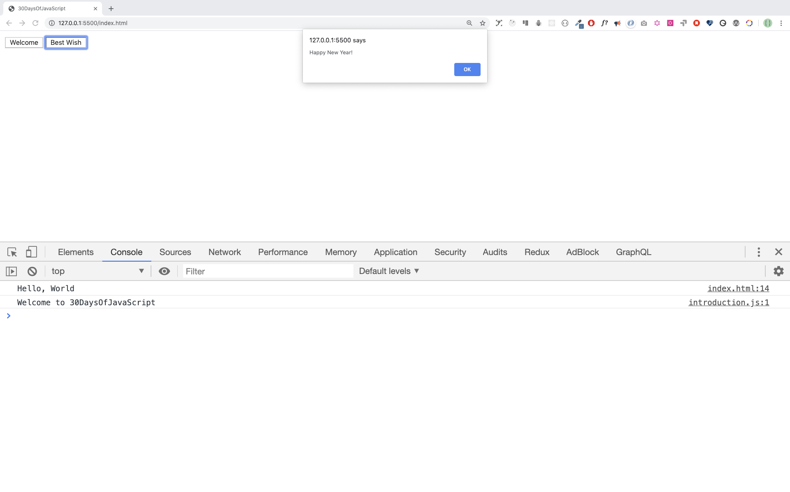This screenshot has width=790, height=492.
Task: Create a live expression with the eye icon
Action: [164, 271]
